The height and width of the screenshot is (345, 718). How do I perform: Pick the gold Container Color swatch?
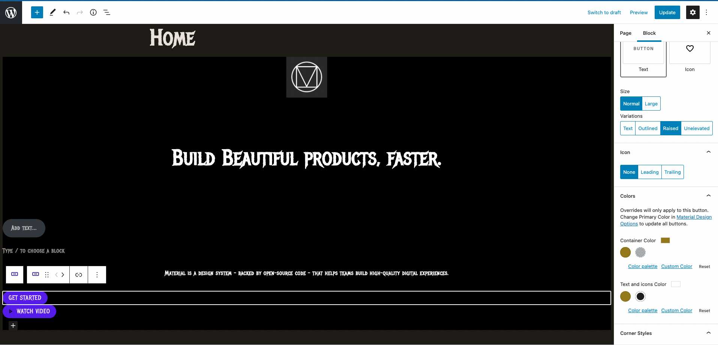(625, 252)
